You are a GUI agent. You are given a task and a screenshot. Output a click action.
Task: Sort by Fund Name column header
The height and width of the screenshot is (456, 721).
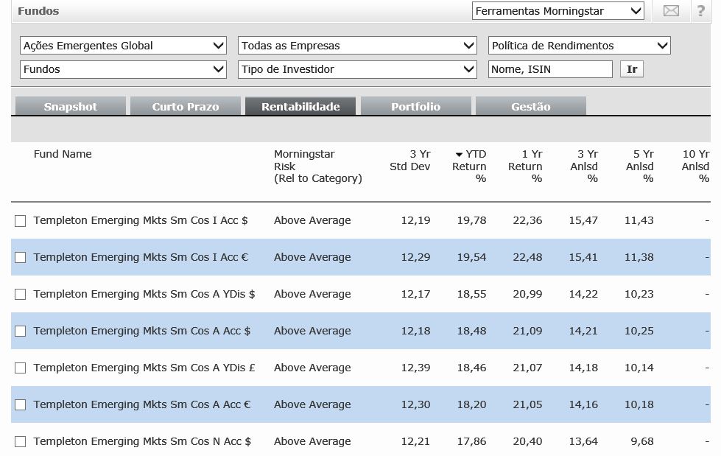63,154
